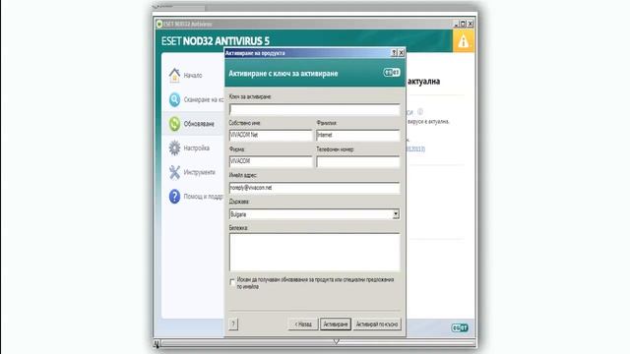Click the Активиране button

point(336,324)
